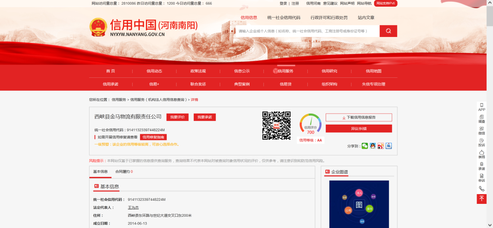Image resolution: width=493 pixels, height=228 pixels.
Task: Share to Weibo icon
Action: [381, 146]
